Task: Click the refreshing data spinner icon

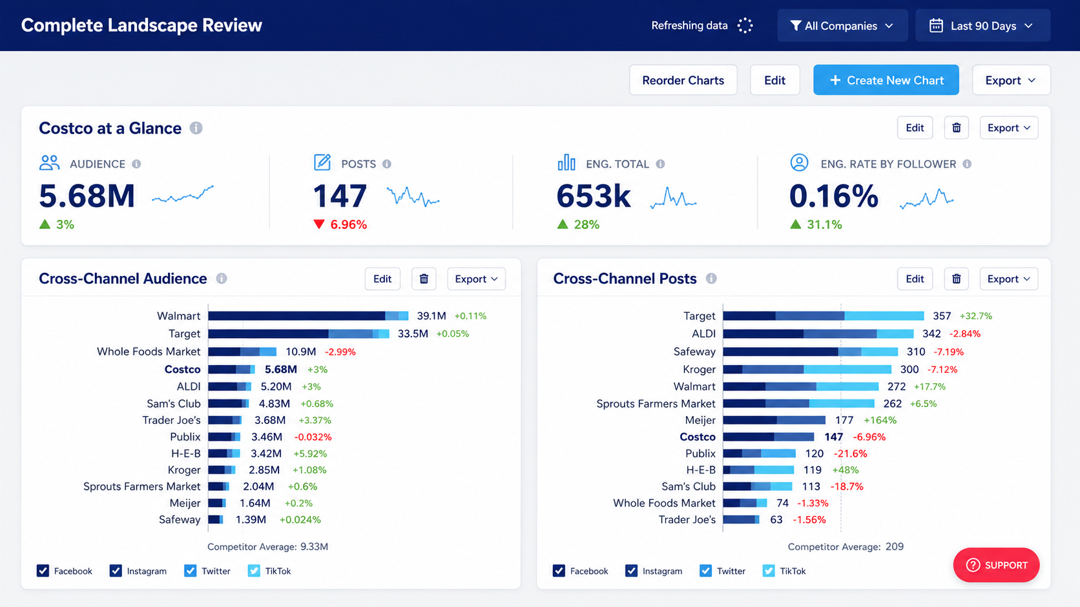Action: [x=745, y=26]
